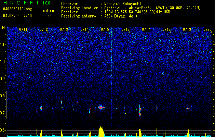Click observer name Masayuki Kobayashi

(x=123, y=4)
